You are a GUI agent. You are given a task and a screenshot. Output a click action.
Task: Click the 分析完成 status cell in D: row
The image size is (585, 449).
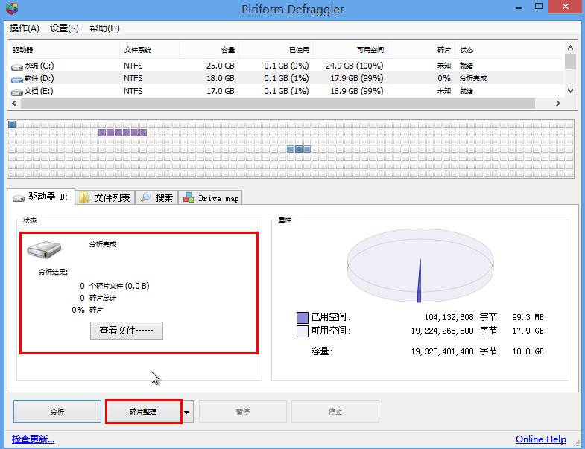click(x=473, y=78)
